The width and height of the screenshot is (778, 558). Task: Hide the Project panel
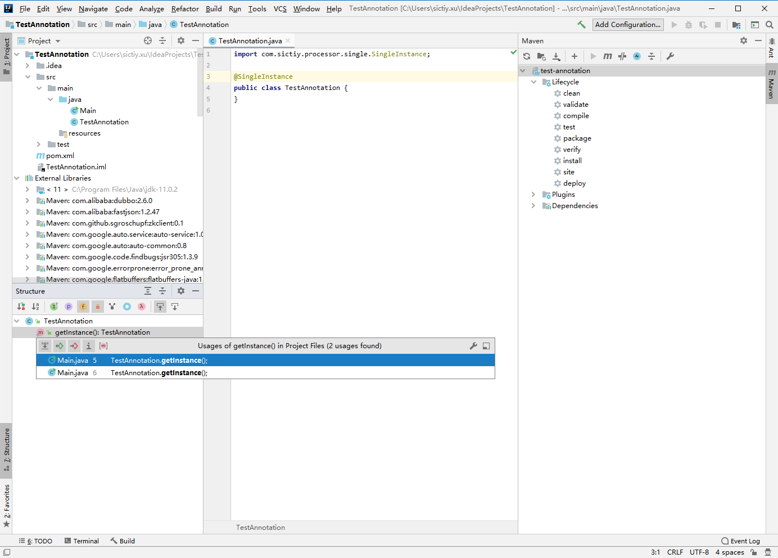(x=196, y=40)
